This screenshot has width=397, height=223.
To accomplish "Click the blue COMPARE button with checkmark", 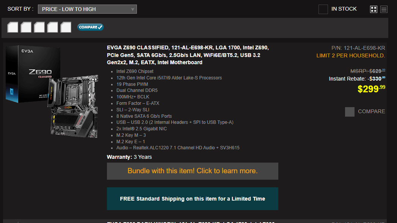I will click(x=90, y=27).
